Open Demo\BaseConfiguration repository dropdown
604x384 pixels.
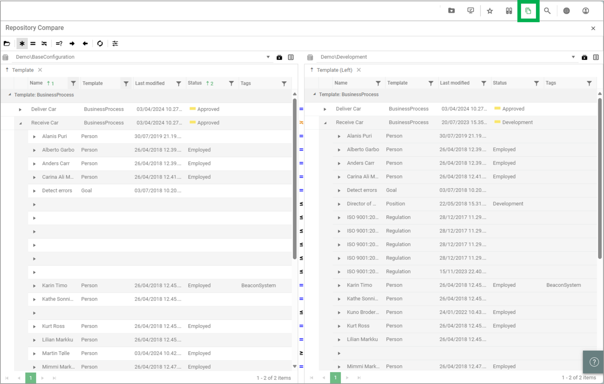[268, 57]
